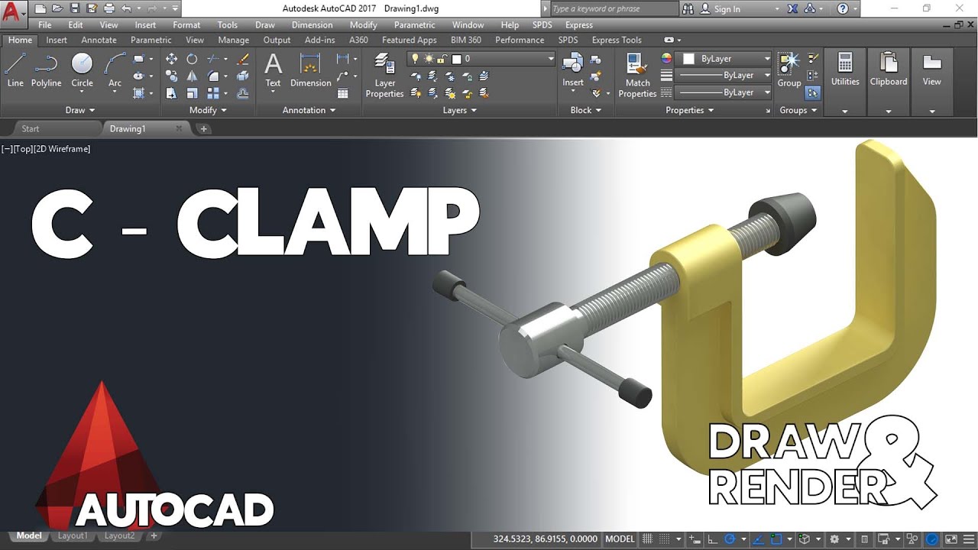
Task: Click the Plot (print) icon
Action: pos(108,8)
